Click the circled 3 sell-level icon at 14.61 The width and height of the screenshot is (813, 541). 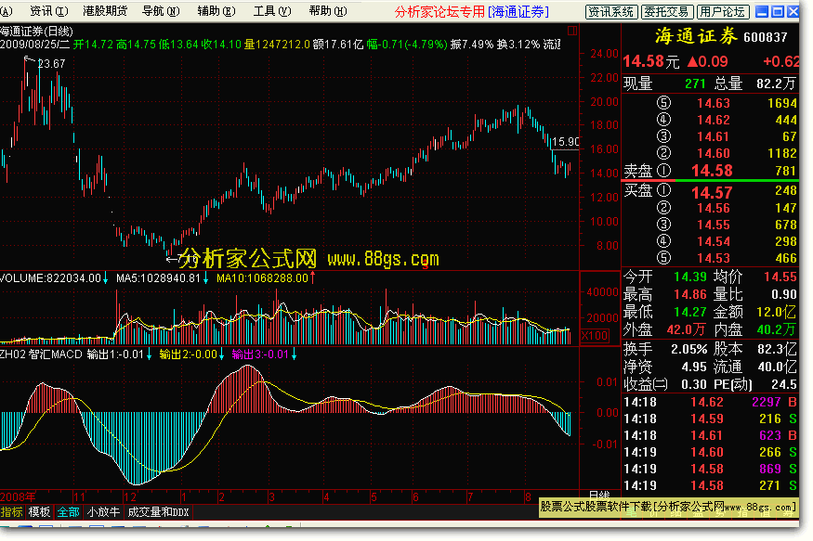663,136
